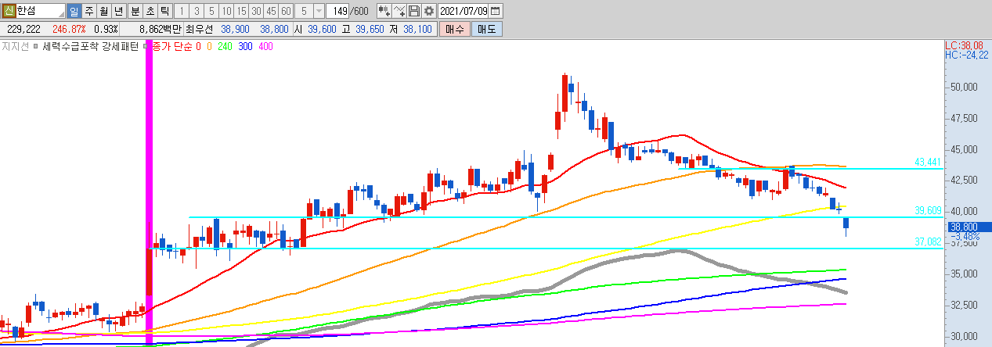The image size is (992, 347).
Task: Toggle the square marker before 세력수급포착
Action: pos(36,46)
